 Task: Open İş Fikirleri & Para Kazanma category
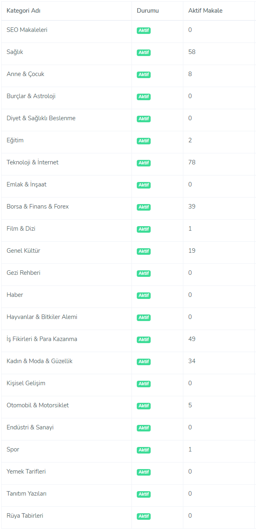click(42, 339)
